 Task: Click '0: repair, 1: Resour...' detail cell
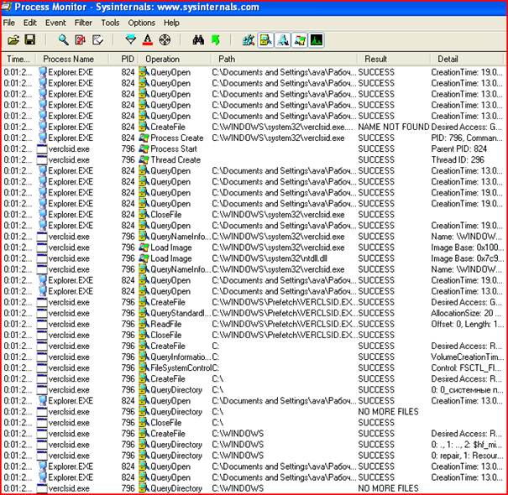pyautogui.click(x=467, y=456)
